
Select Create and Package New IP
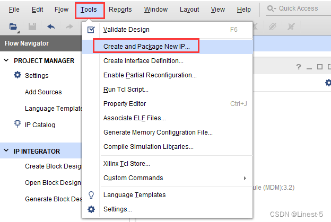(150, 47)
